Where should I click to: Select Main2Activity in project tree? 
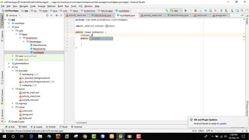click(x=40, y=45)
